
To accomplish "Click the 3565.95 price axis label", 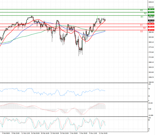I will 151,82.
